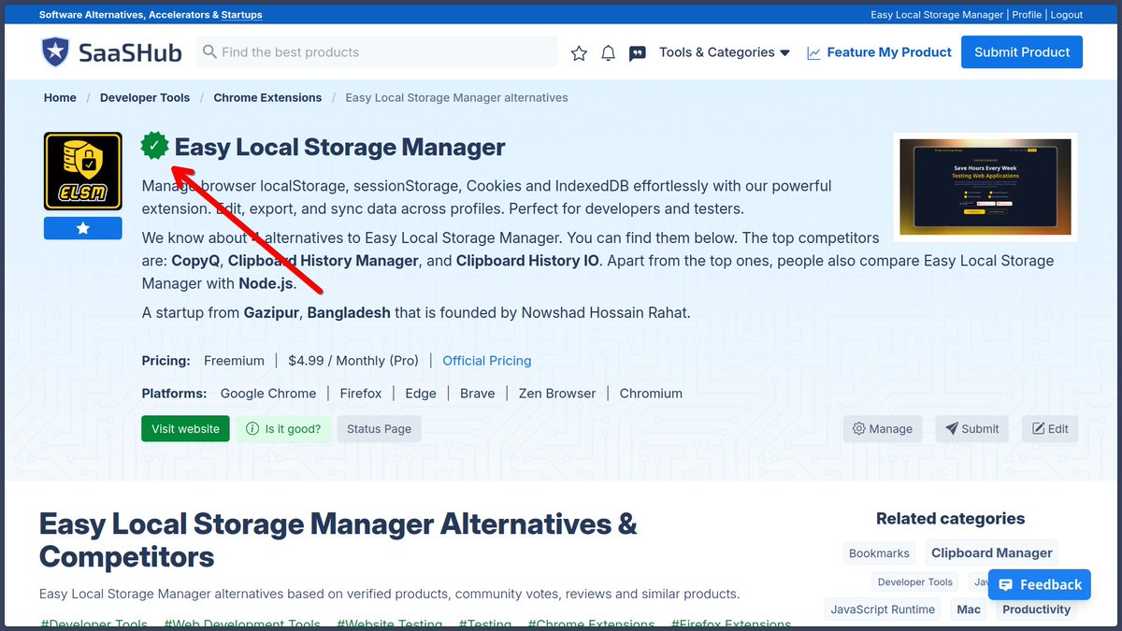Open the Status Page button
This screenshot has height=631, width=1122.
[379, 429]
